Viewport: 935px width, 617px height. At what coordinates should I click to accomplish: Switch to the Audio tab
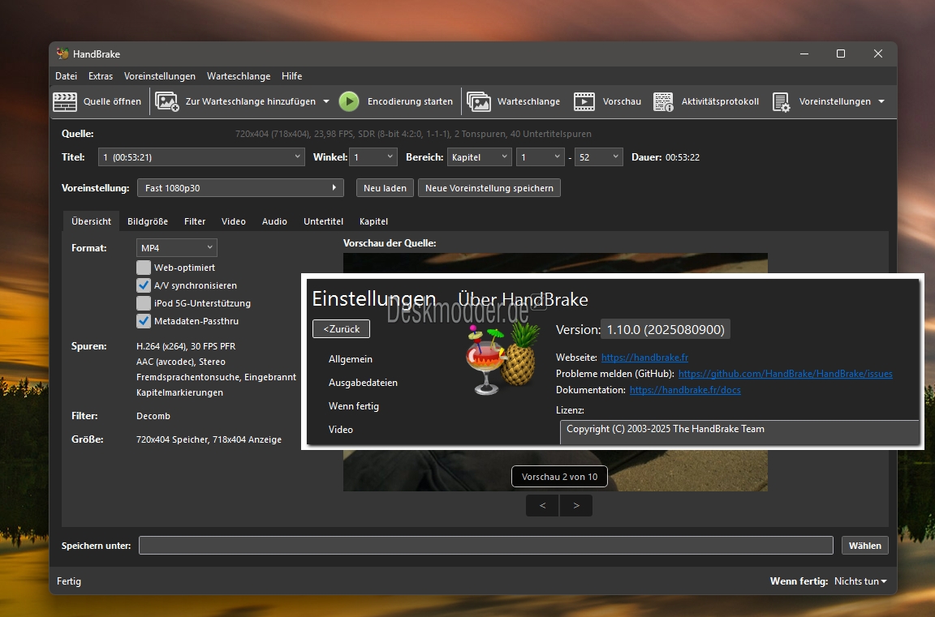tap(274, 221)
